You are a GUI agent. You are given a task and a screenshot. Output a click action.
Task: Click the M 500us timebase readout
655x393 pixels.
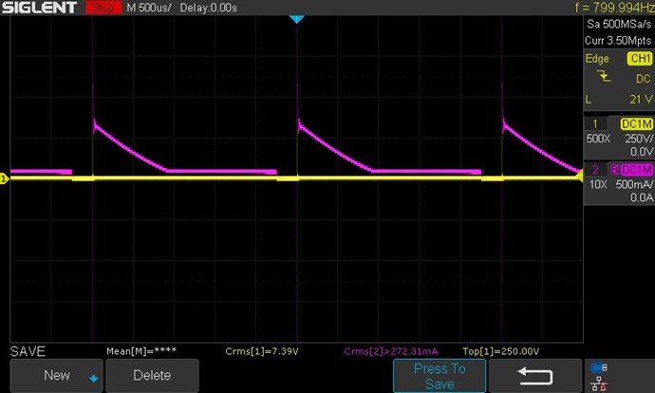click(x=149, y=8)
